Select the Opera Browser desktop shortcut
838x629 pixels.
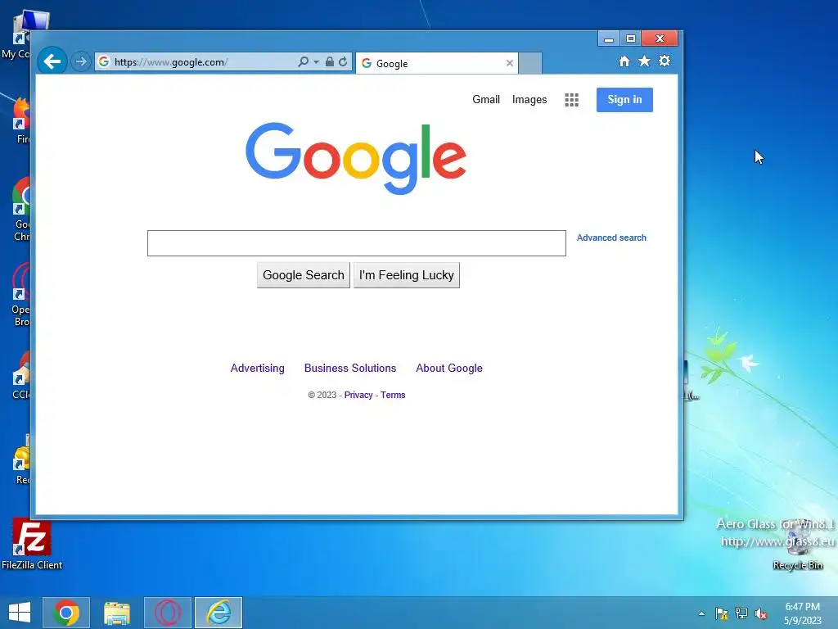point(20,295)
